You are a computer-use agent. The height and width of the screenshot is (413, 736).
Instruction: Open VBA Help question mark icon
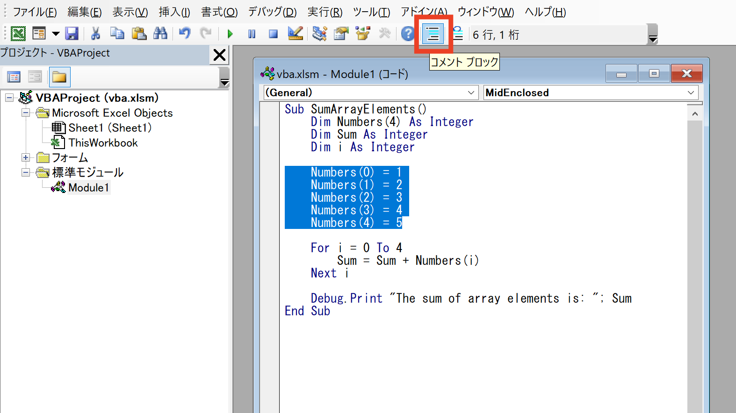[x=408, y=34]
